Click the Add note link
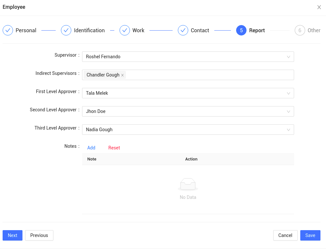This screenshot has width=326, height=250. coord(91,148)
